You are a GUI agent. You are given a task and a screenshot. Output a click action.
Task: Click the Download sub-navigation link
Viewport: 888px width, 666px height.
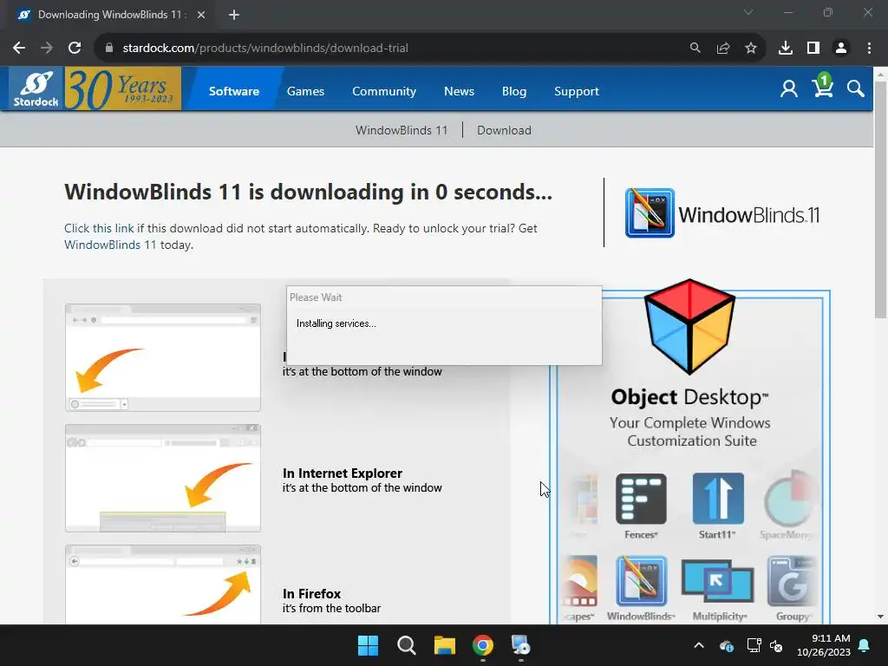(504, 130)
